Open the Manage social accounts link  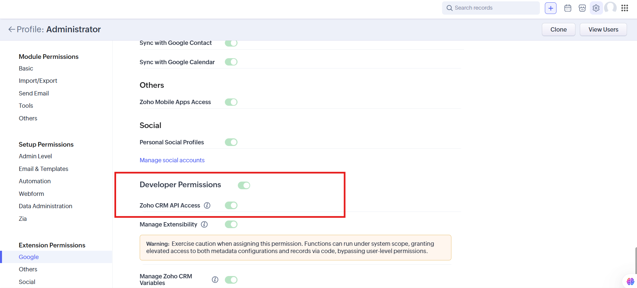coord(172,160)
